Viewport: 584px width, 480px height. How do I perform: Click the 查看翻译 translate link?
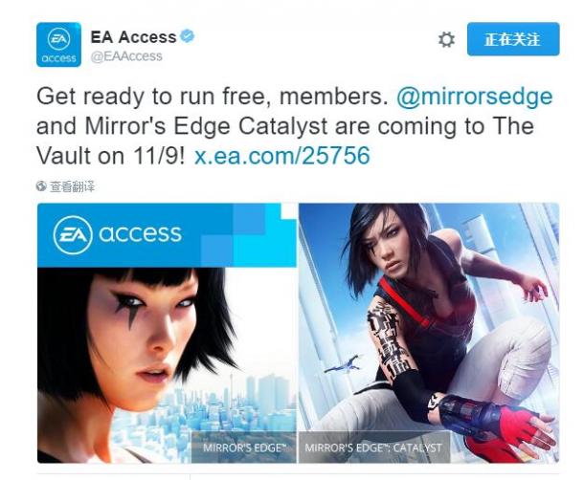(72, 186)
